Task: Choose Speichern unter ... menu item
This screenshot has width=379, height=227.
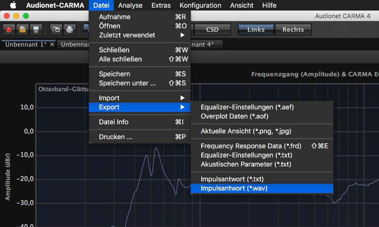Action: pos(140,83)
